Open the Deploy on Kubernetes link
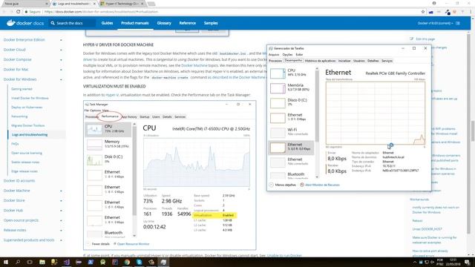Image resolution: width=475 pixels, height=267 pixels. click(x=27, y=107)
